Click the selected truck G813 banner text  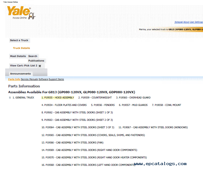(x=171, y=29)
